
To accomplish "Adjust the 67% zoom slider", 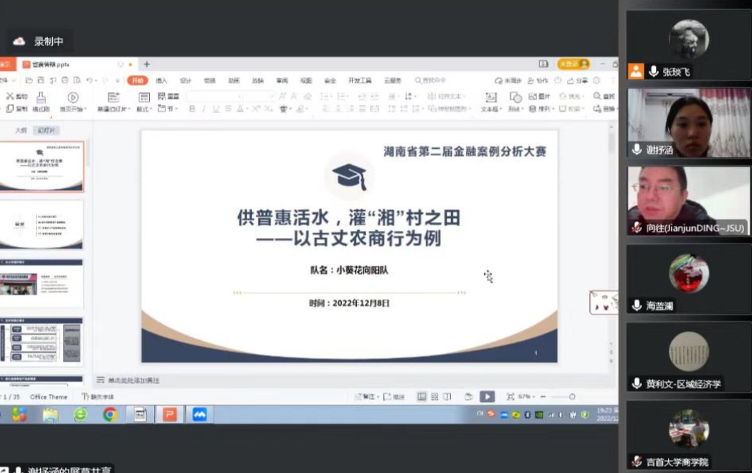I will 571,397.
